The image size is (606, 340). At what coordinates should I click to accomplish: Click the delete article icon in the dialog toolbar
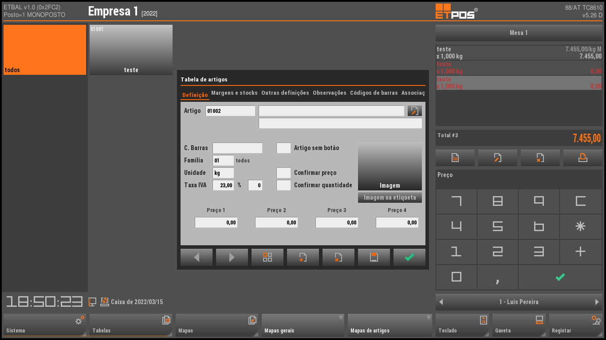pyautogui.click(x=338, y=257)
